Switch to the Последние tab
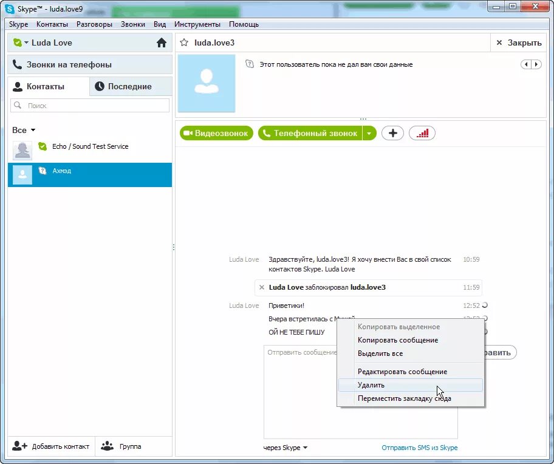The width and height of the screenshot is (554, 464). tap(131, 86)
